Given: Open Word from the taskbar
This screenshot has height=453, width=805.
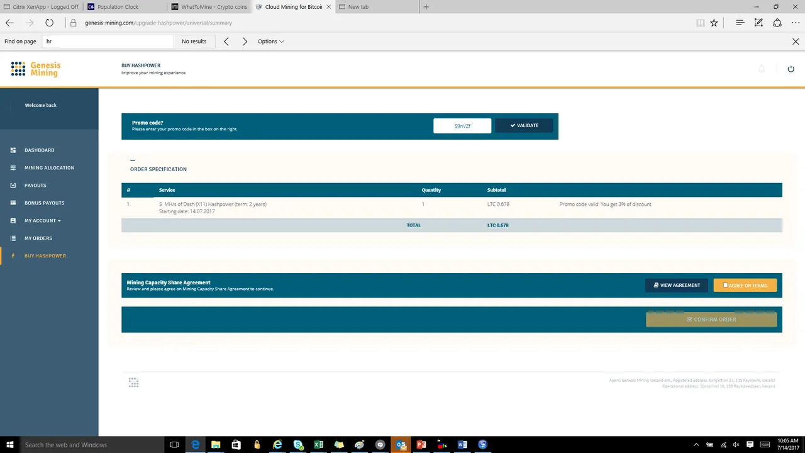Looking at the screenshot, I should click(462, 445).
